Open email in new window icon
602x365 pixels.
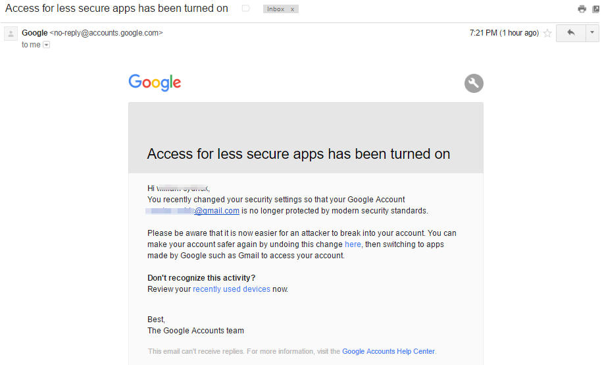click(595, 9)
